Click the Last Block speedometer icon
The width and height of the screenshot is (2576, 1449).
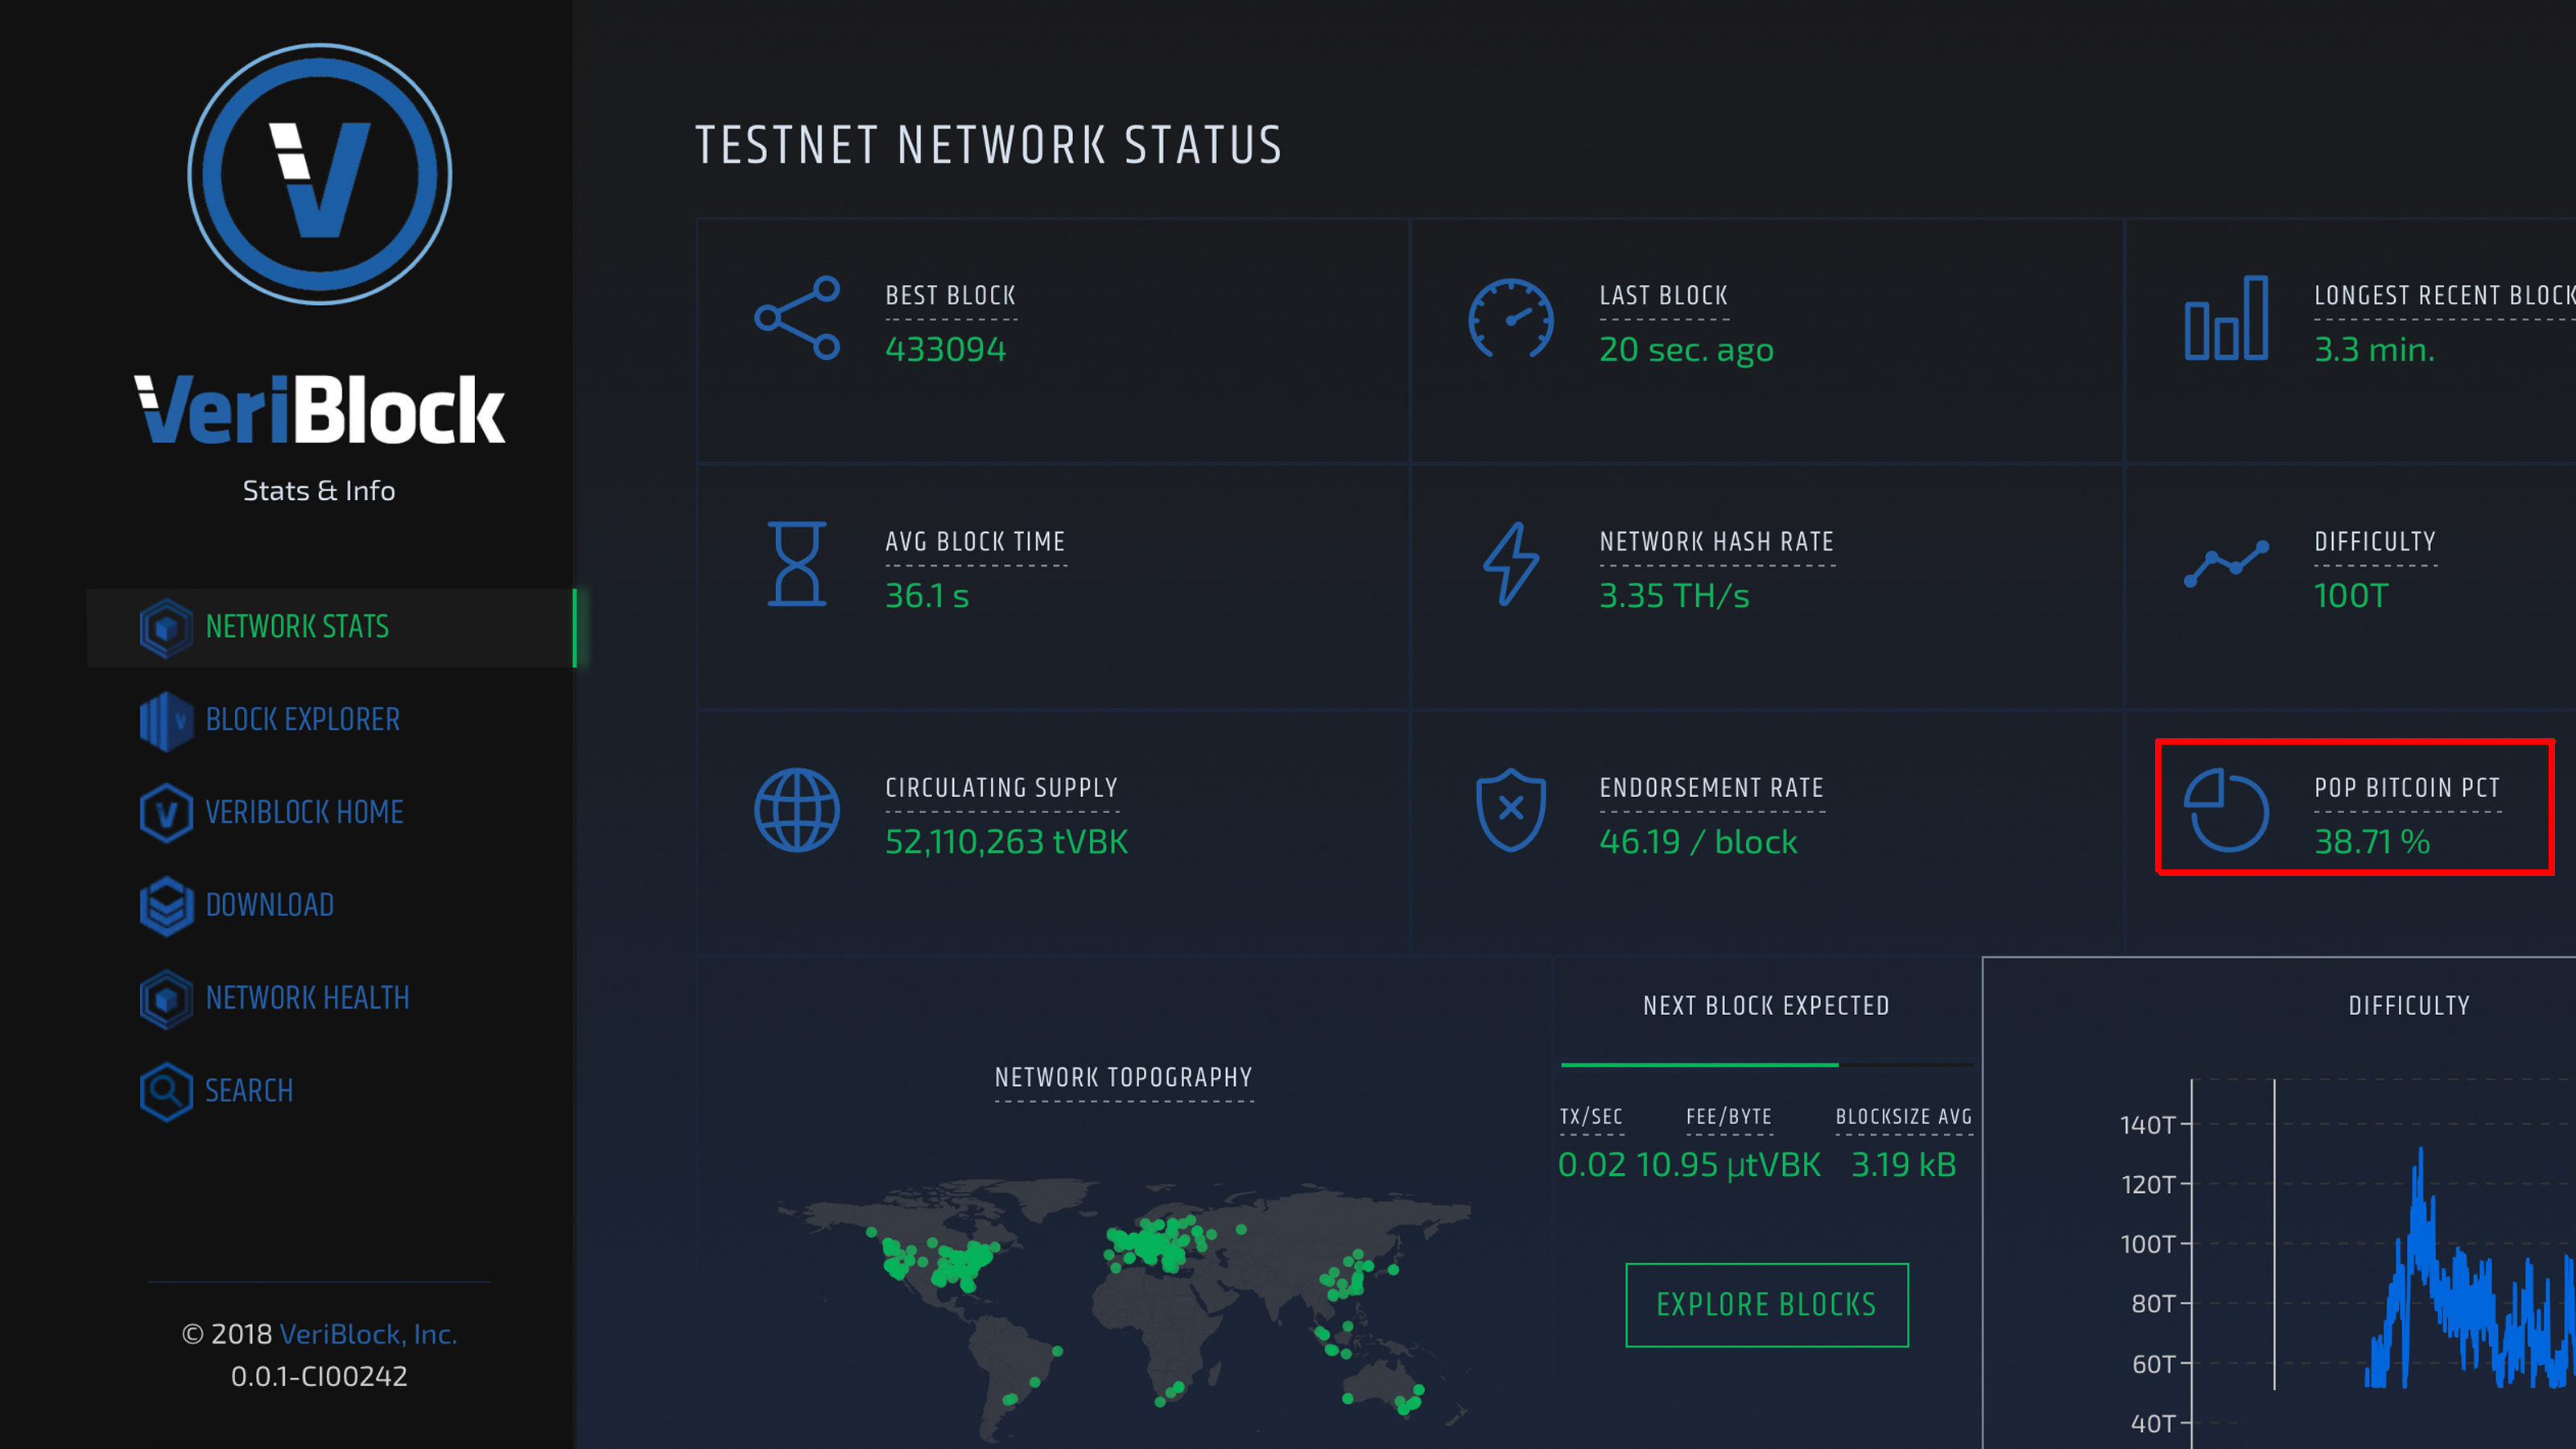coord(1513,320)
